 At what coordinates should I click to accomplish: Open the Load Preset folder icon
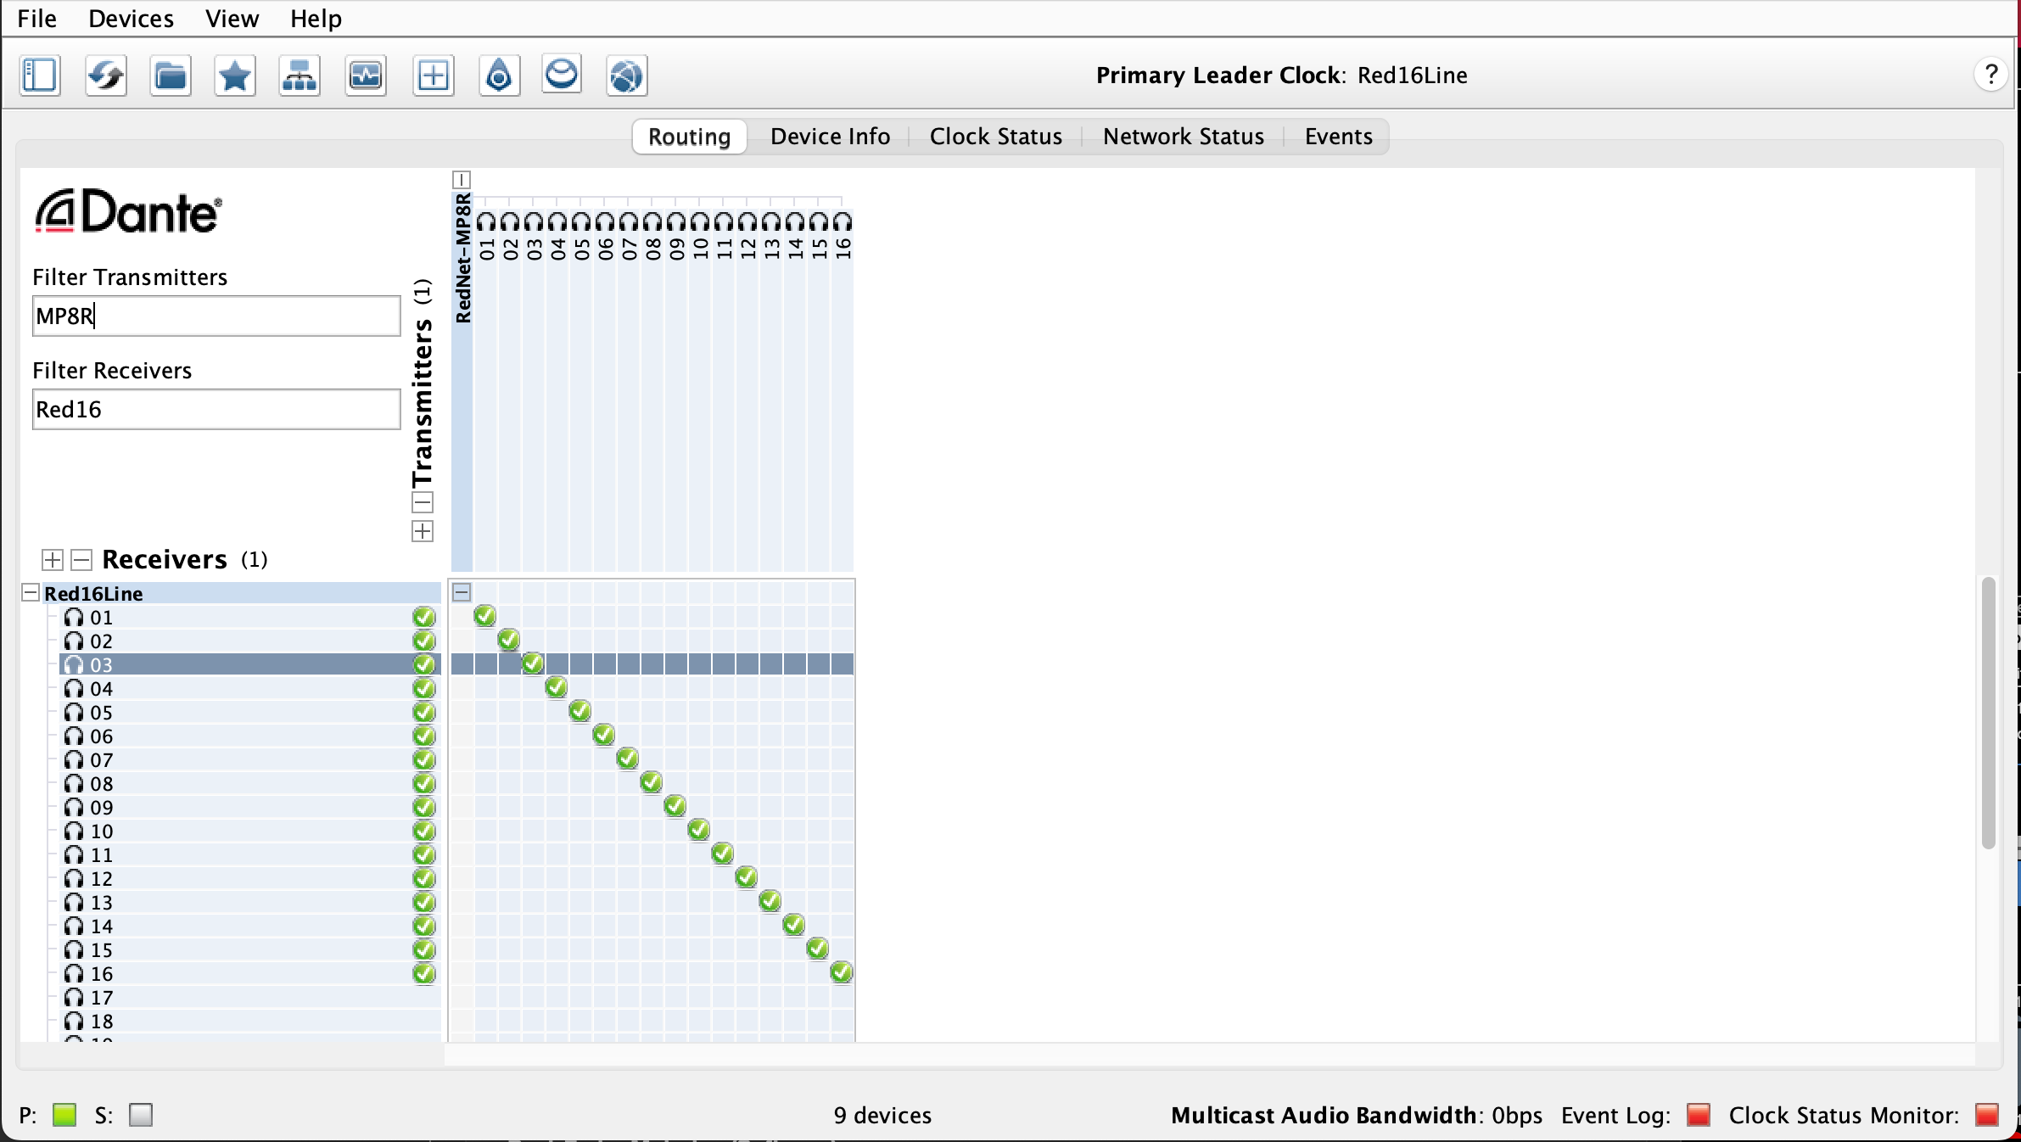click(171, 76)
